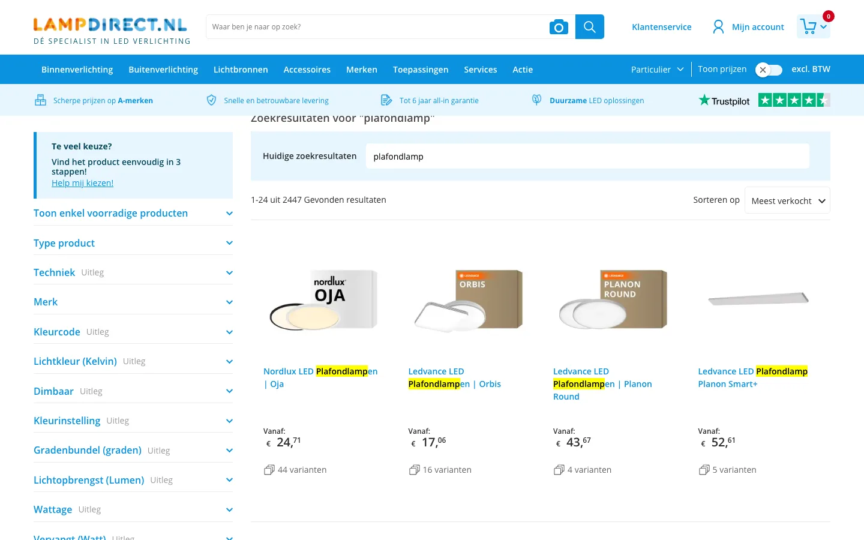Show Uitleg for Dimbaar filter
The image size is (864, 540).
click(91, 391)
